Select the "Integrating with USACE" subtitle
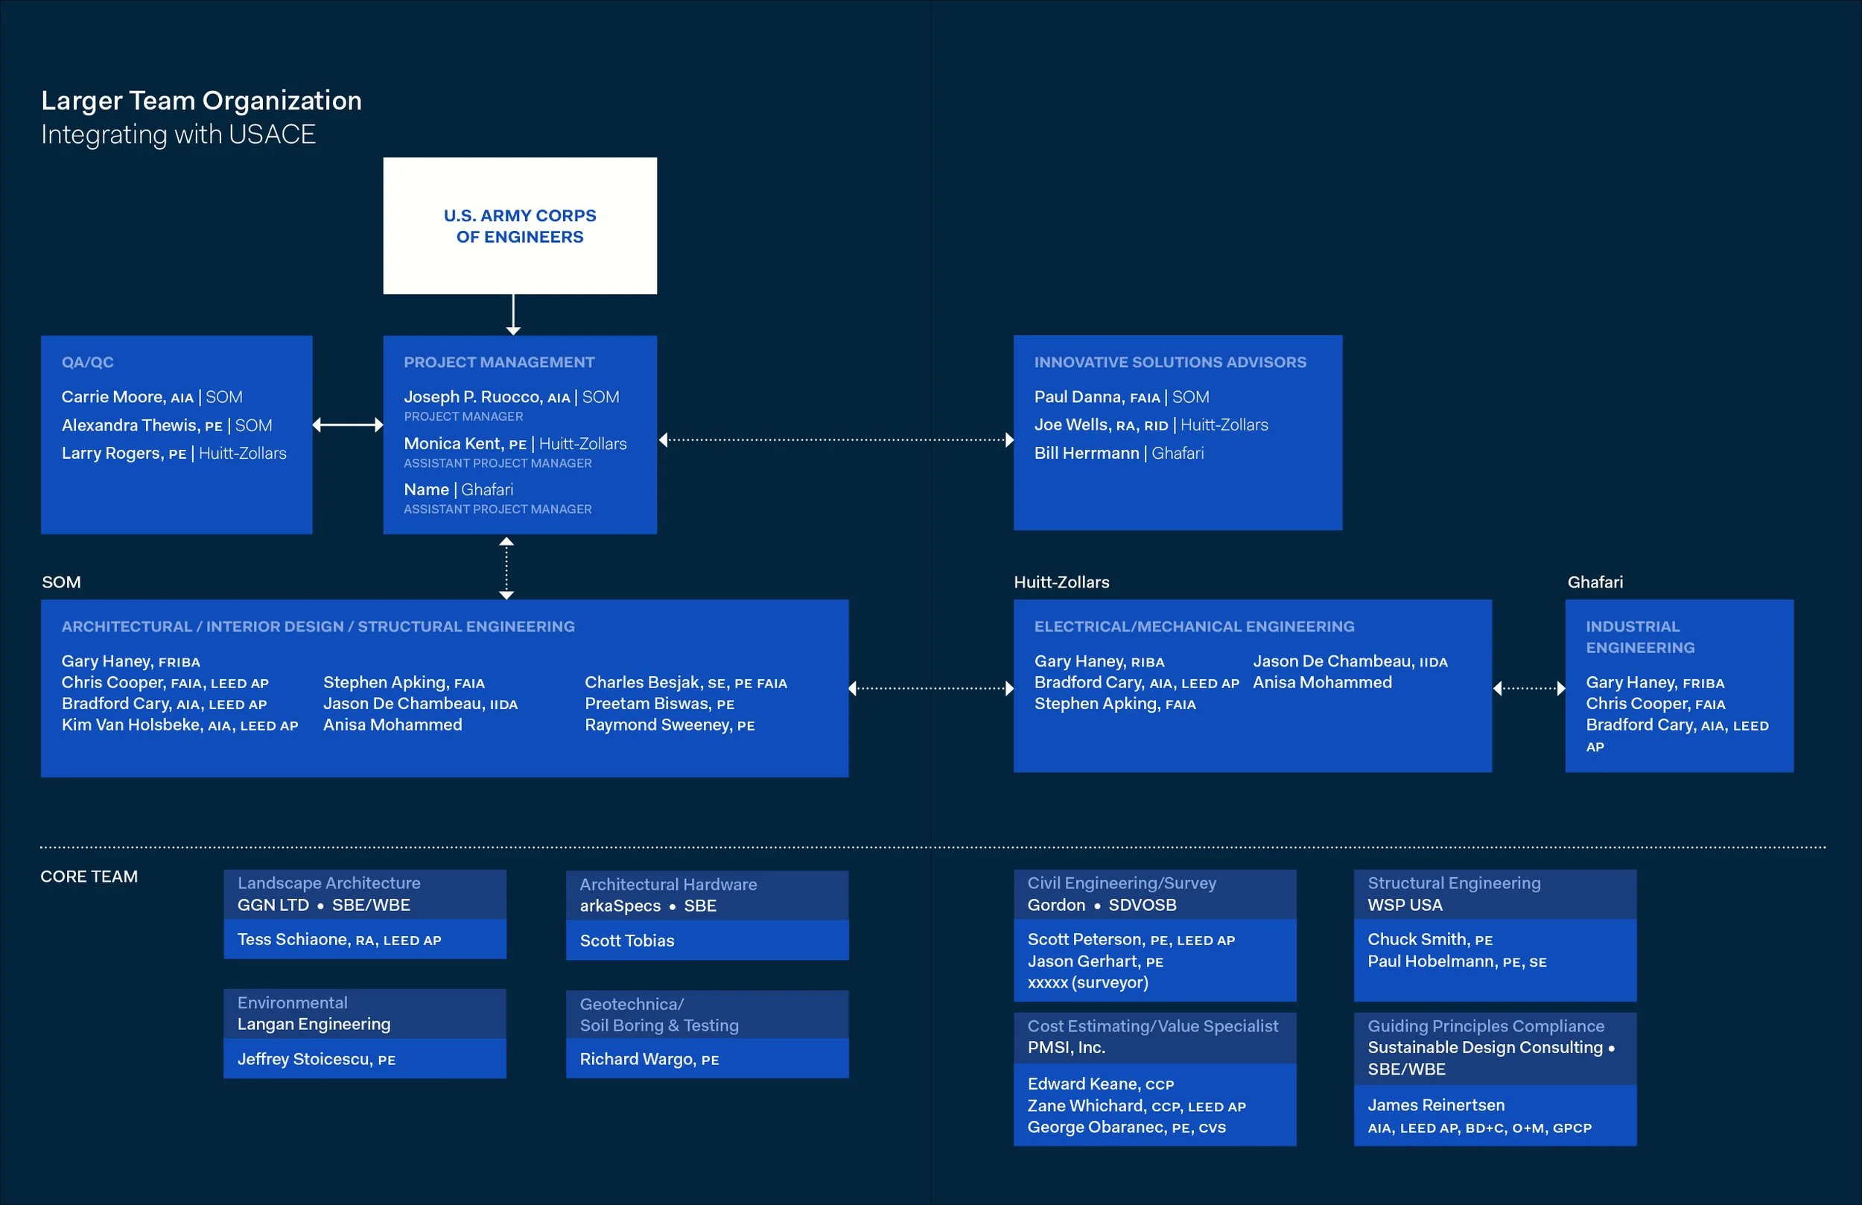Screen dimensions: 1862x1205 (x=178, y=135)
